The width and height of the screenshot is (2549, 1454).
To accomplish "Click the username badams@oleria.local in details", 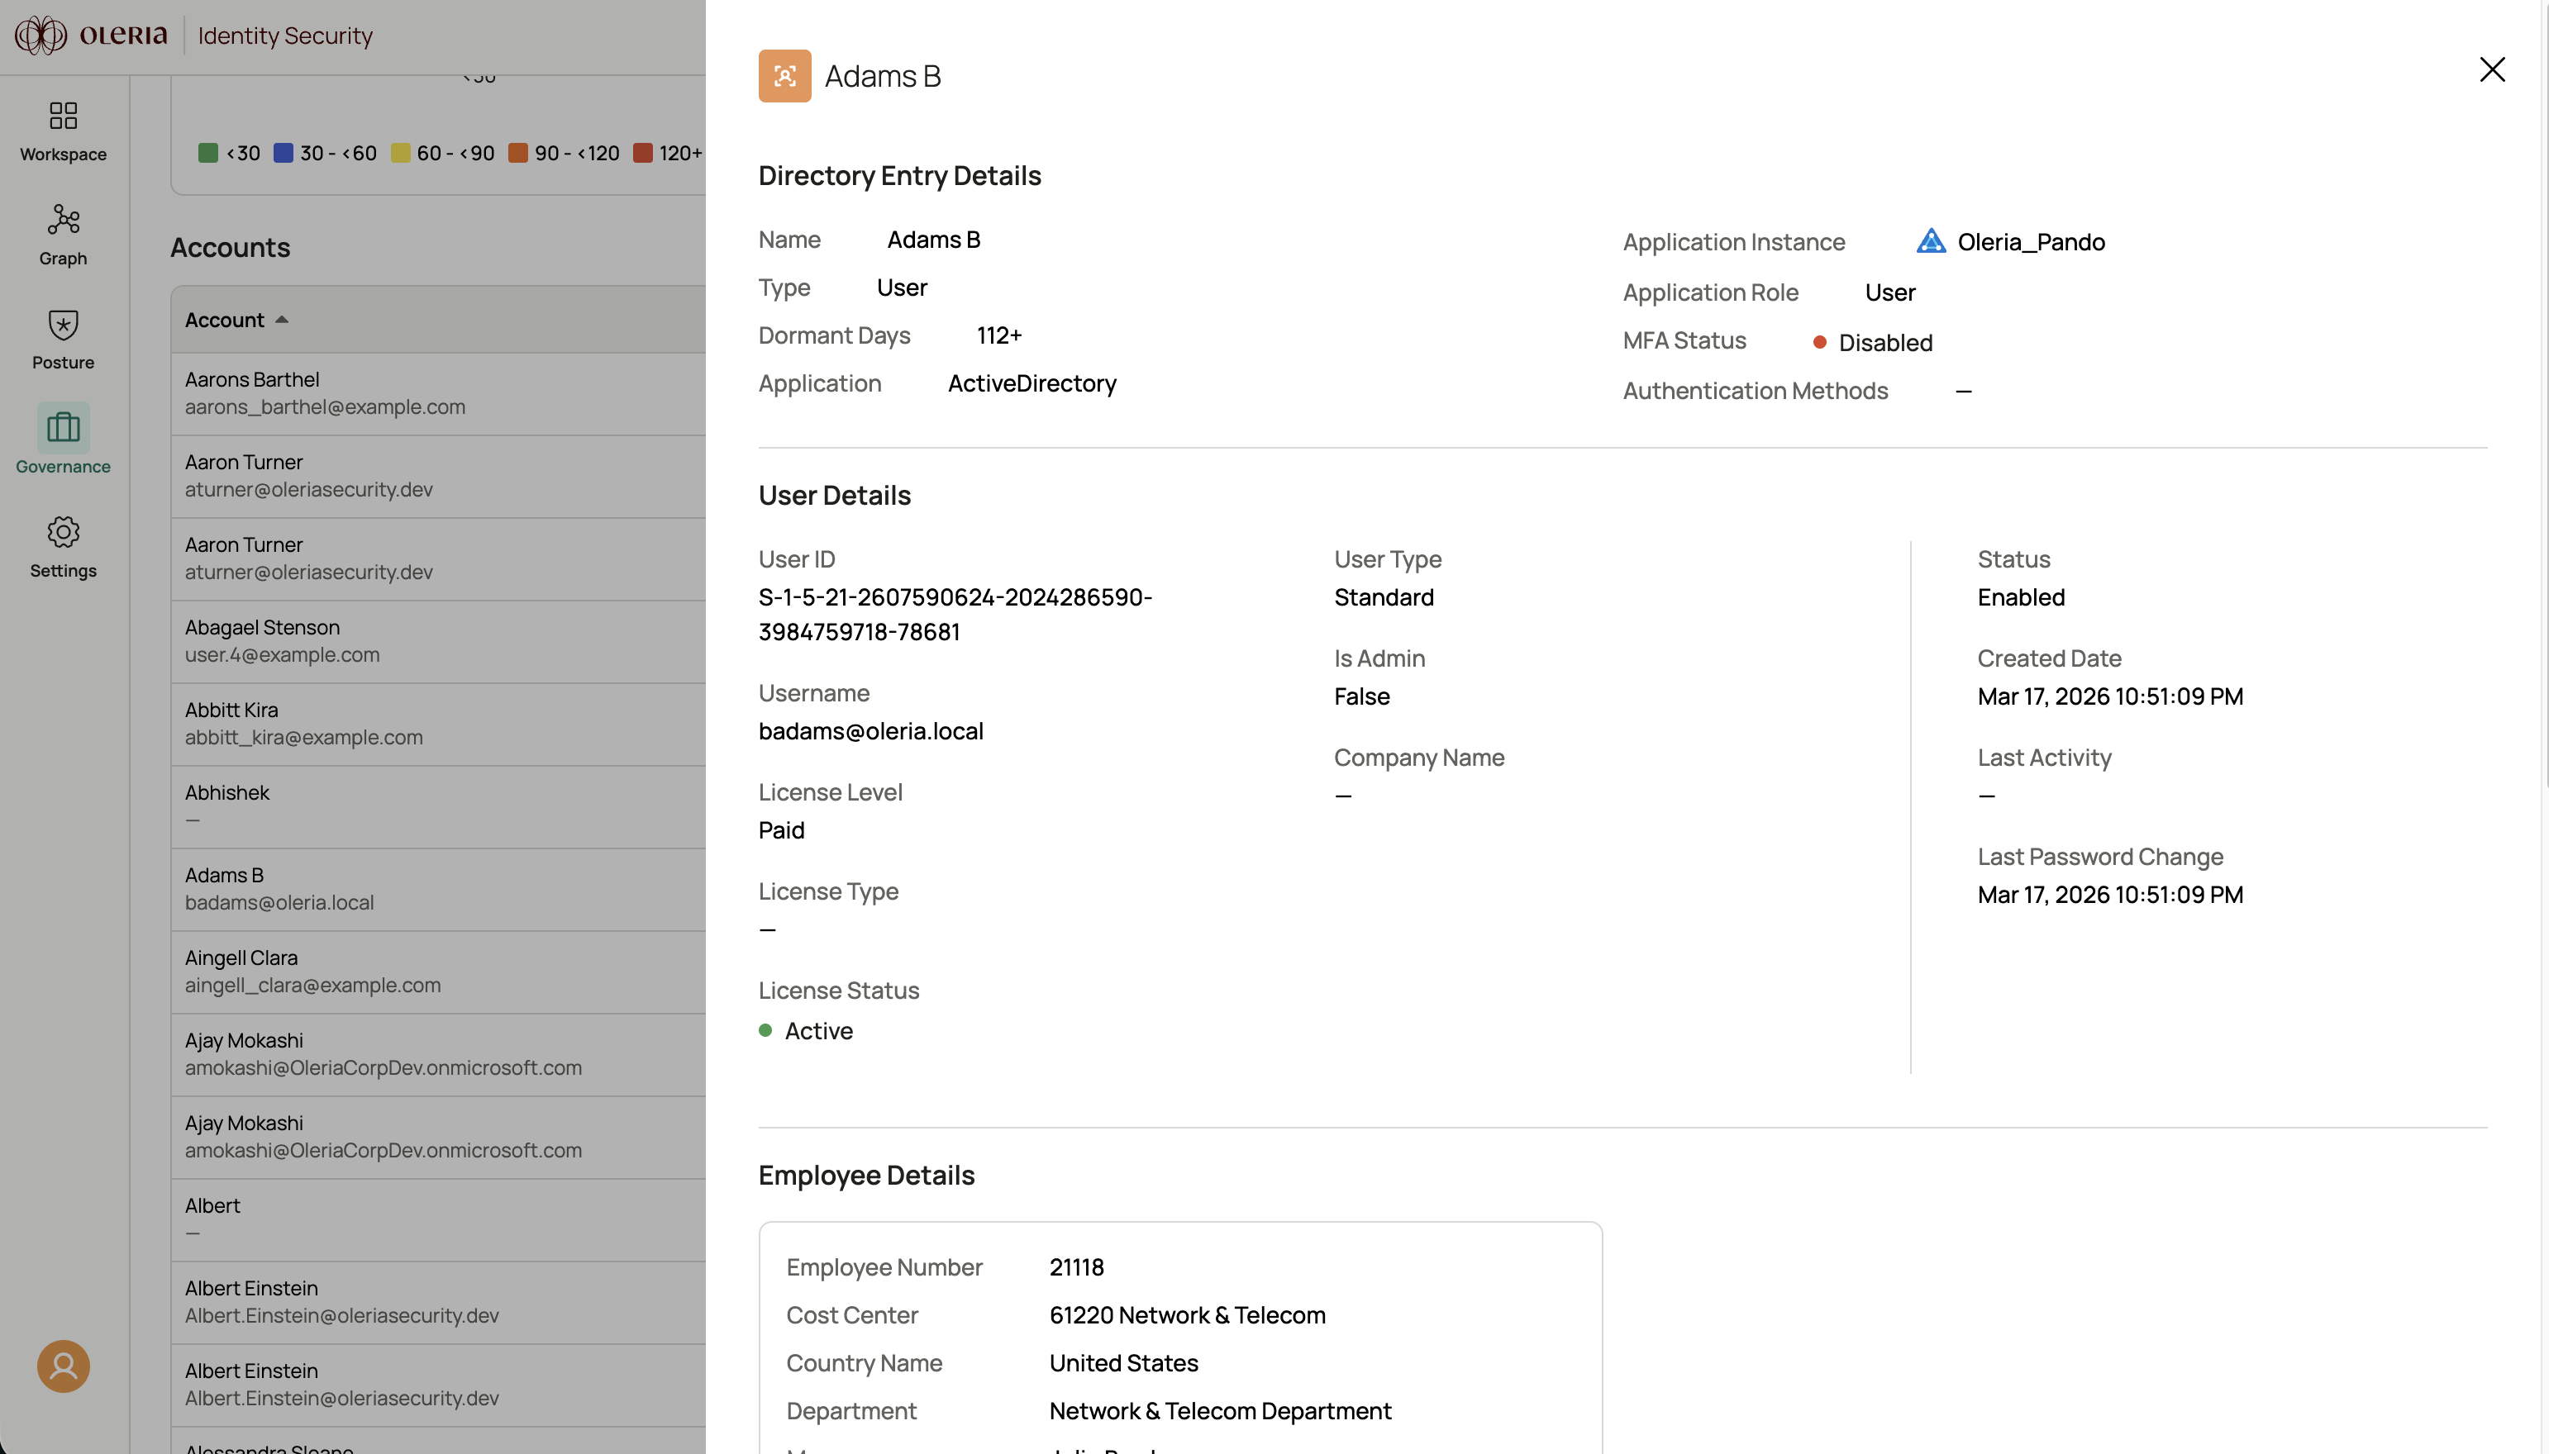I will (x=870, y=731).
